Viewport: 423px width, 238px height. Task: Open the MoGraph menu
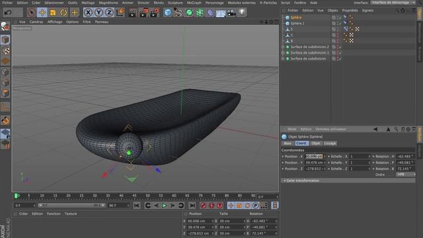pos(194,3)
